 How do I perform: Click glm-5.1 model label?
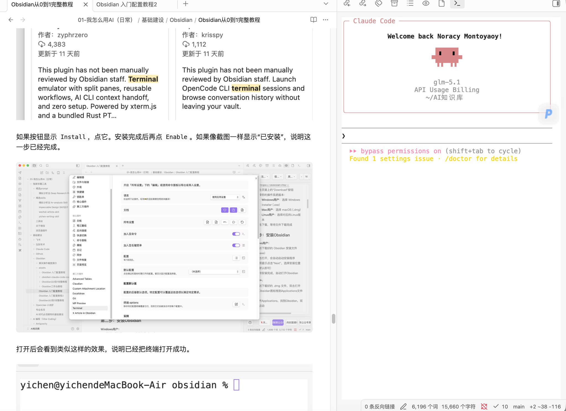pos(447,82)
